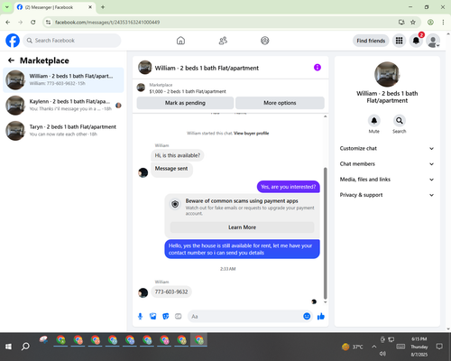Open the emoji picker smiley icon

point(307,316)
